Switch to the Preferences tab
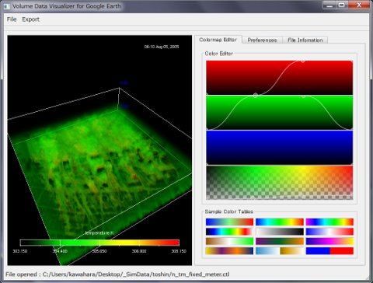This screenshot has width=373, height=283. [262, 40]
